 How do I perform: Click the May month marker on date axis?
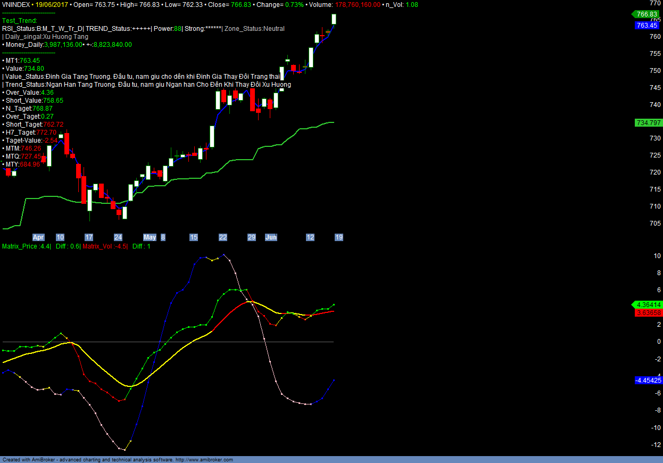150,237
